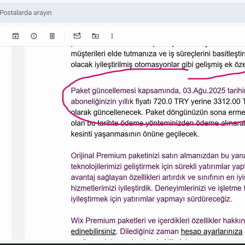The height and width of the screenshot is (245, 245).
Task: Open the 'hesap ayarlarınıza' link
Action: [212, 231]
